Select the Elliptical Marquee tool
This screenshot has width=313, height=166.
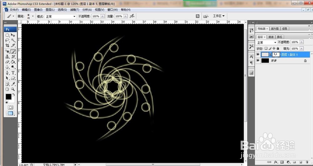(x=8, y=35)
